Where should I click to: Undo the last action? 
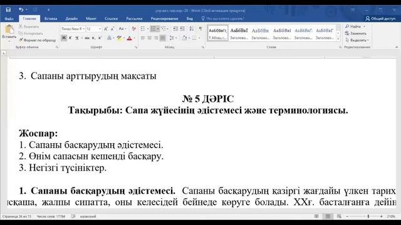pyautogui.click(x=21, y=10)
